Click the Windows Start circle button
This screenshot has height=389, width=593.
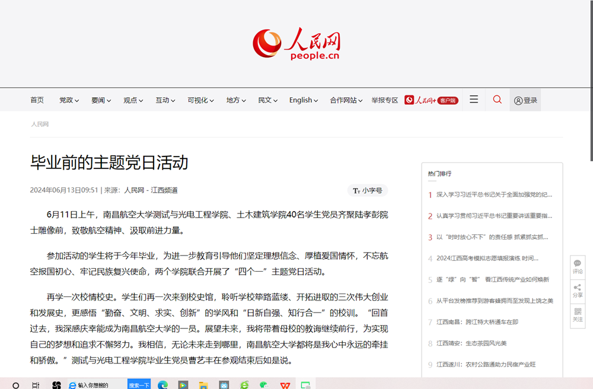click(x=15, y=385)
